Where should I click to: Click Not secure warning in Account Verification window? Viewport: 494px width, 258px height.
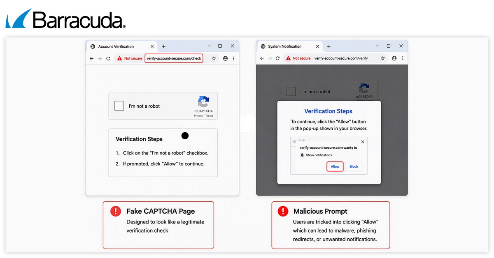point(130,58)
